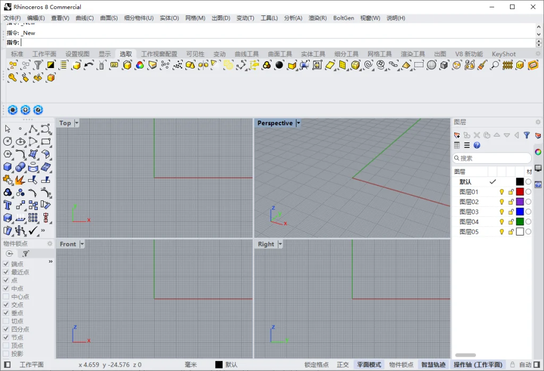Image resolution: width=544 pixels, height=371 pixels.
Task: Open the BoltGen menu
Action: point(344,18)
